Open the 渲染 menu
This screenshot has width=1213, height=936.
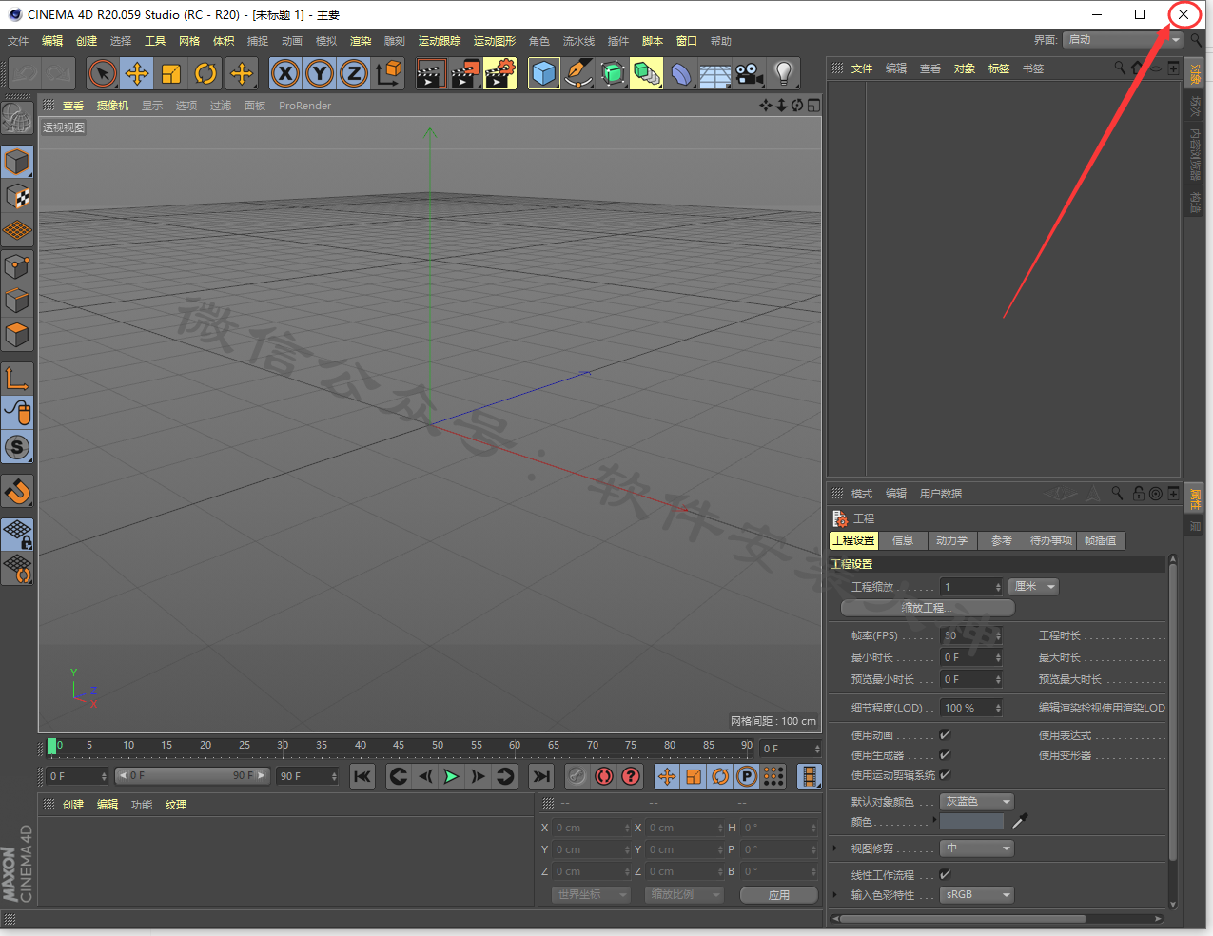pos(361,41)
